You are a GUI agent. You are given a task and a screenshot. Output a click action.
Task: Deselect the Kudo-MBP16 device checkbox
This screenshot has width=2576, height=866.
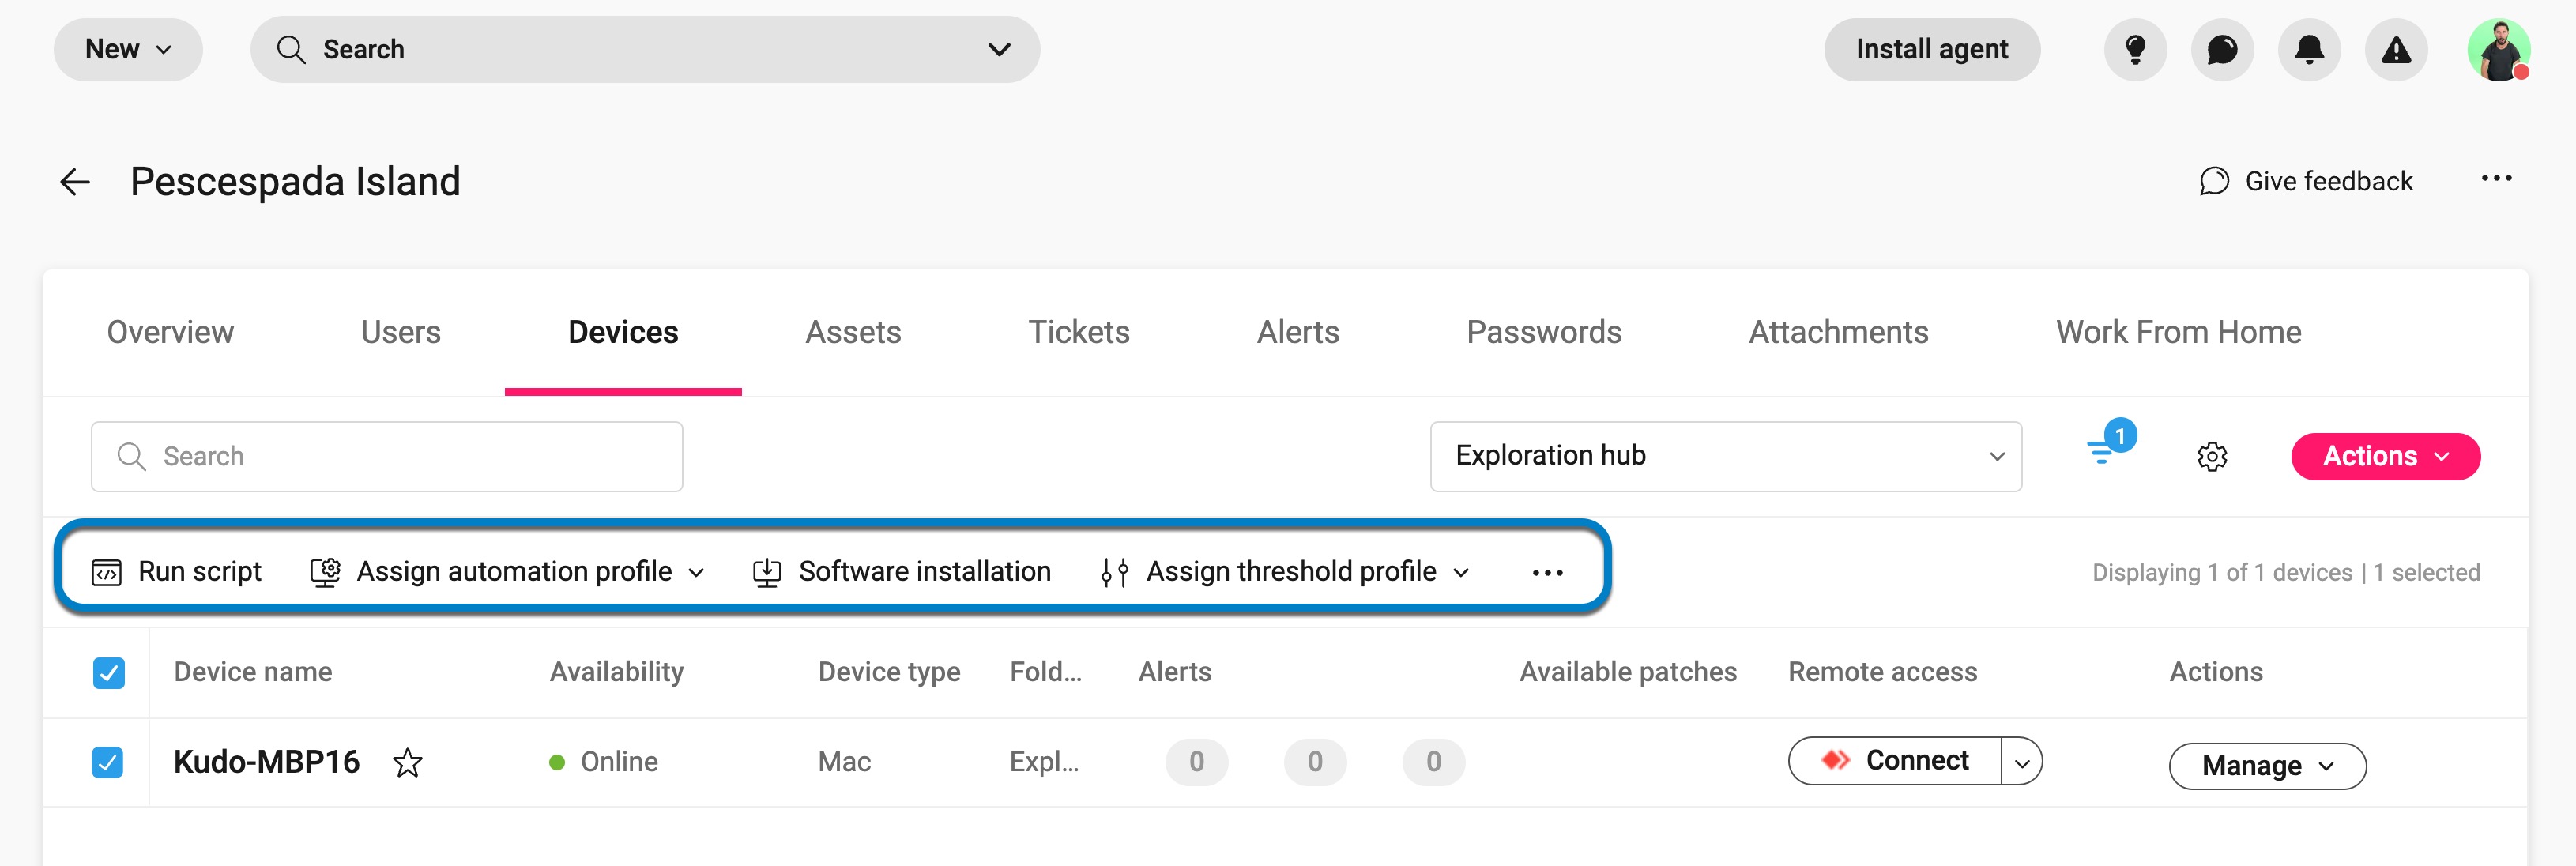pyautogui.click(x=110, y=762)
